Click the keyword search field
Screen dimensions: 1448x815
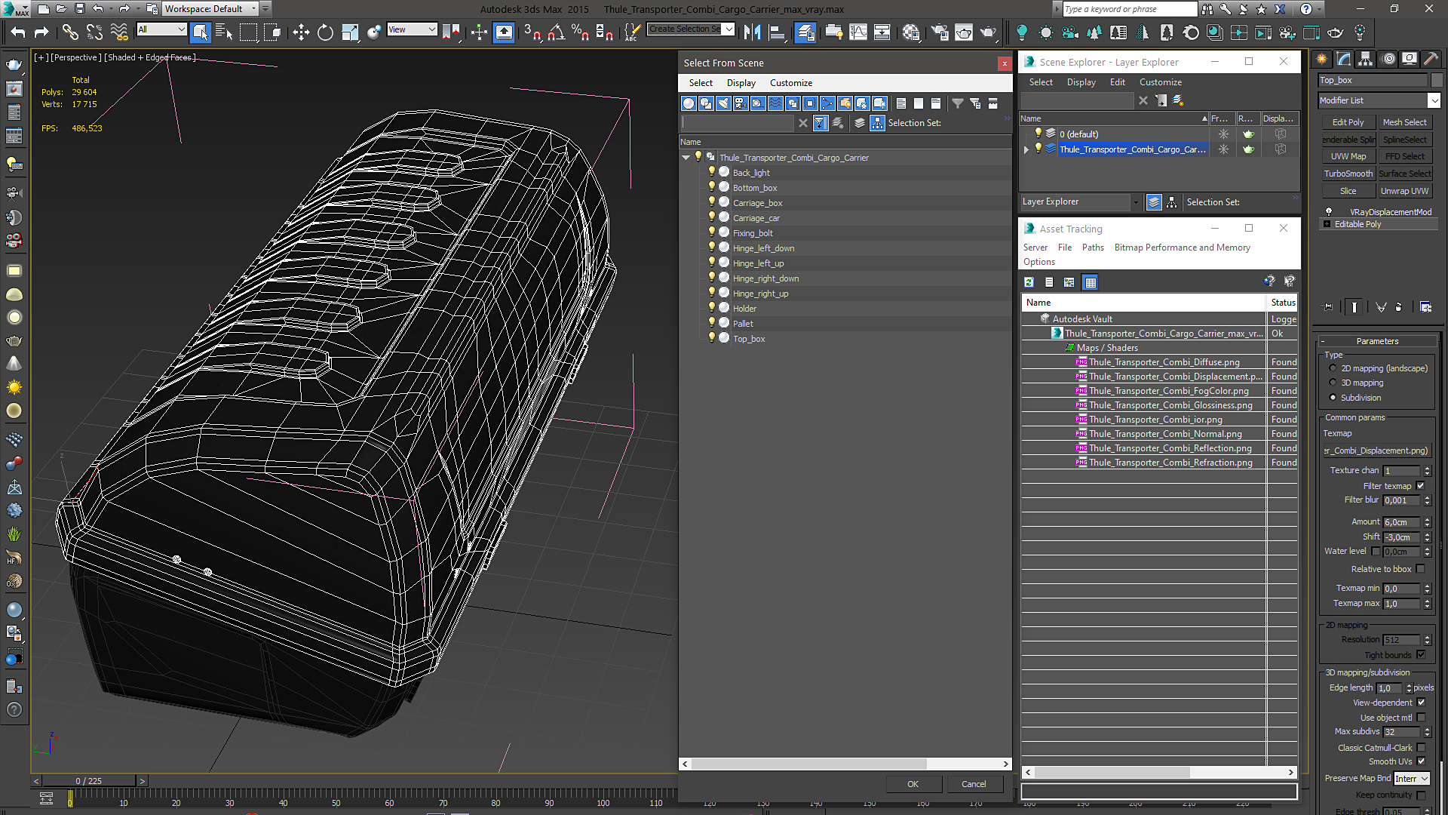1129,9
